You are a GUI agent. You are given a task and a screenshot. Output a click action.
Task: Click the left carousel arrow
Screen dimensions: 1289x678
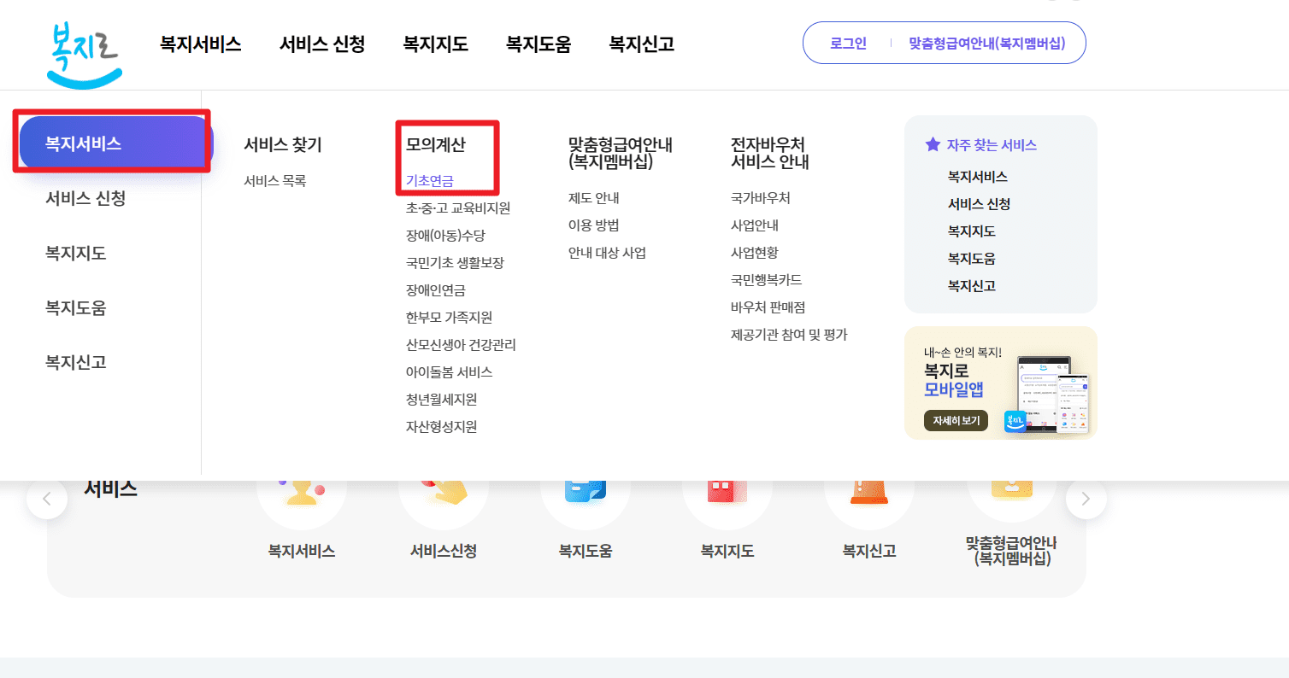(47, 498)
